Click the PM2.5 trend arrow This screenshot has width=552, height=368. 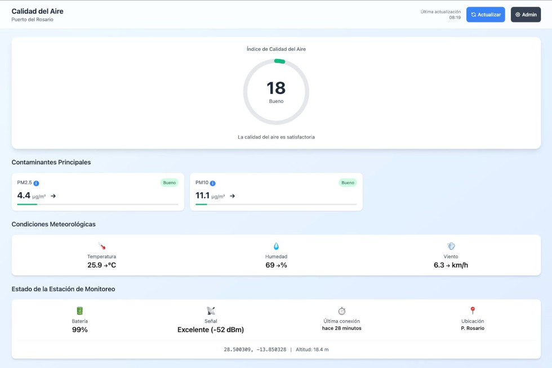54,196
